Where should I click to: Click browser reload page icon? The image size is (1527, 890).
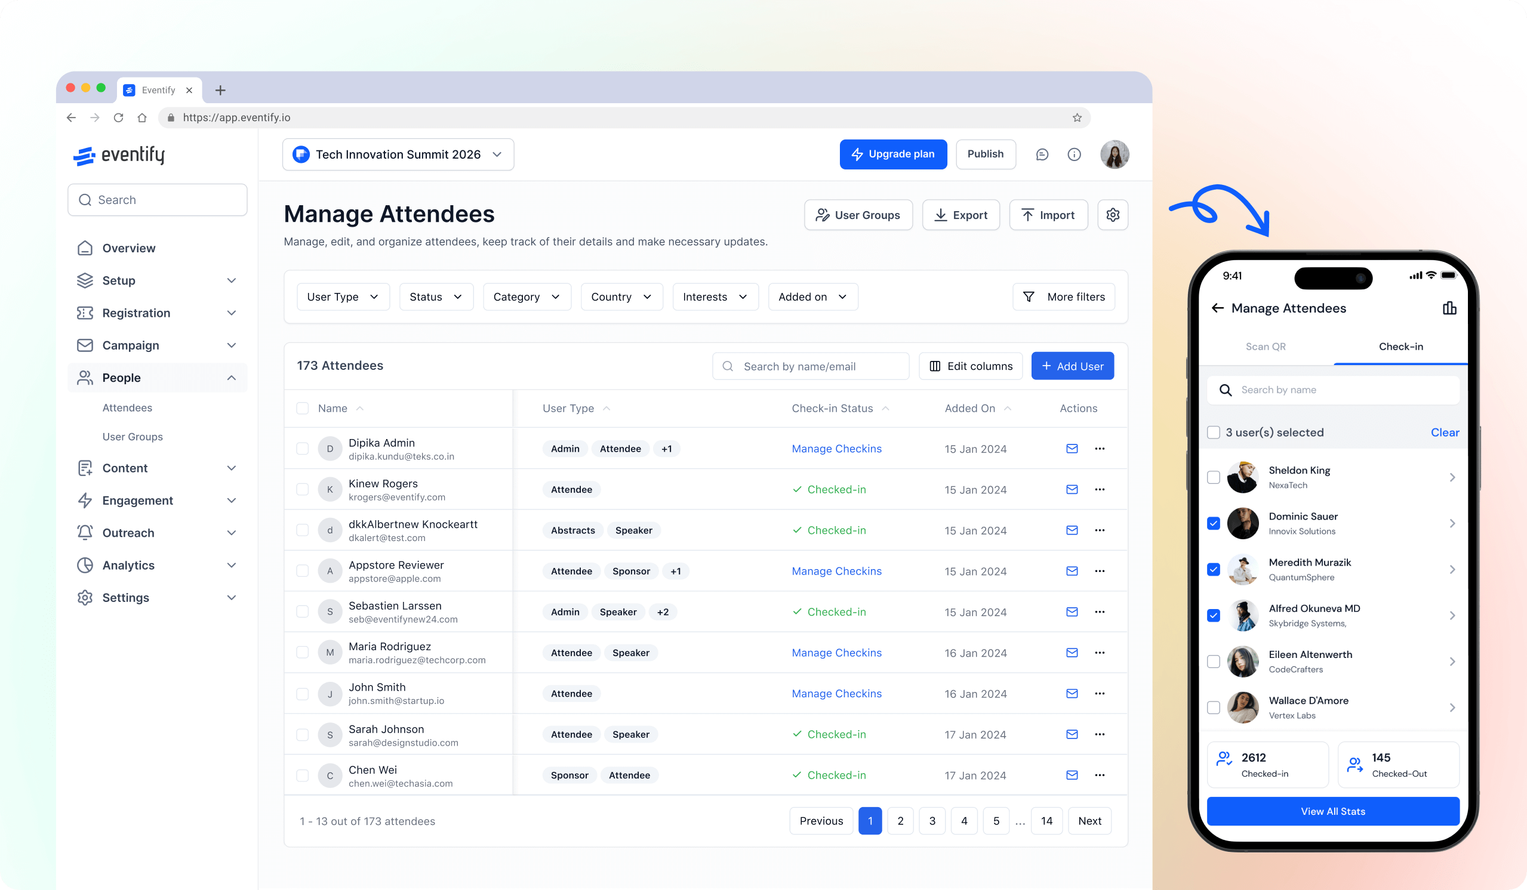118,118
